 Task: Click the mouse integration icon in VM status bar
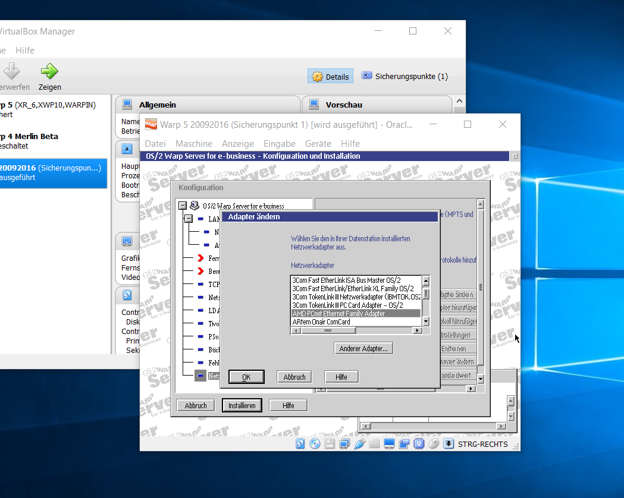coord(434,443)
